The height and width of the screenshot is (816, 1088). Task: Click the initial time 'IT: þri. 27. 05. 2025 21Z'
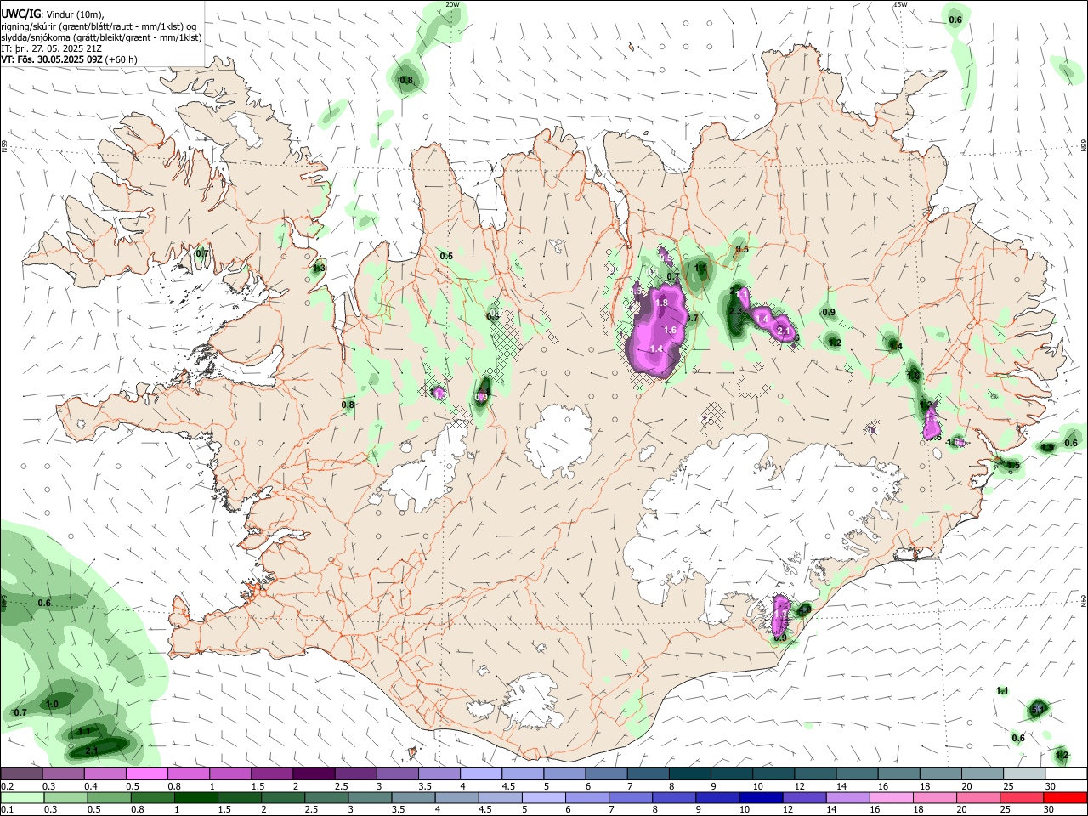(51, 48)
